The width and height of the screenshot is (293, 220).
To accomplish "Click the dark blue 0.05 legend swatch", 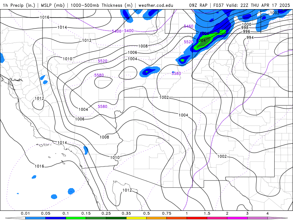I will [56, 218].
